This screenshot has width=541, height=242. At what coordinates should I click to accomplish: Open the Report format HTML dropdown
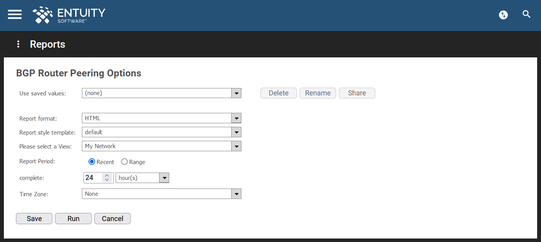[161, 118]
